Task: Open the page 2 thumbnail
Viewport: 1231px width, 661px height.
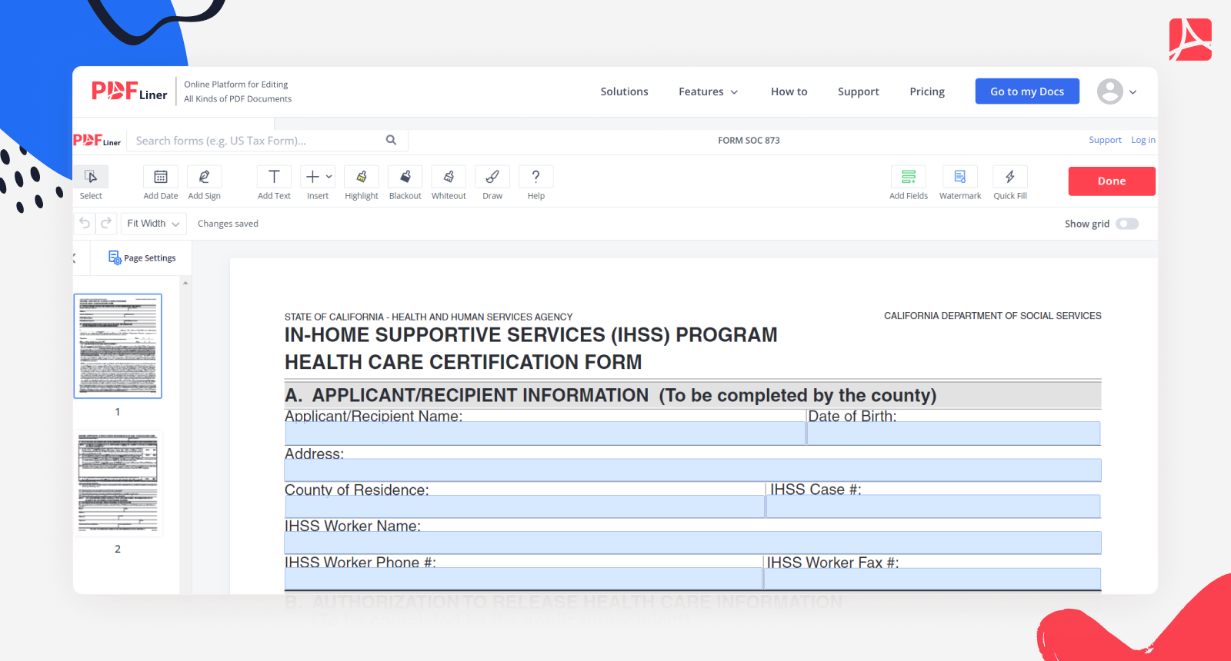Action: pos(118,483)
